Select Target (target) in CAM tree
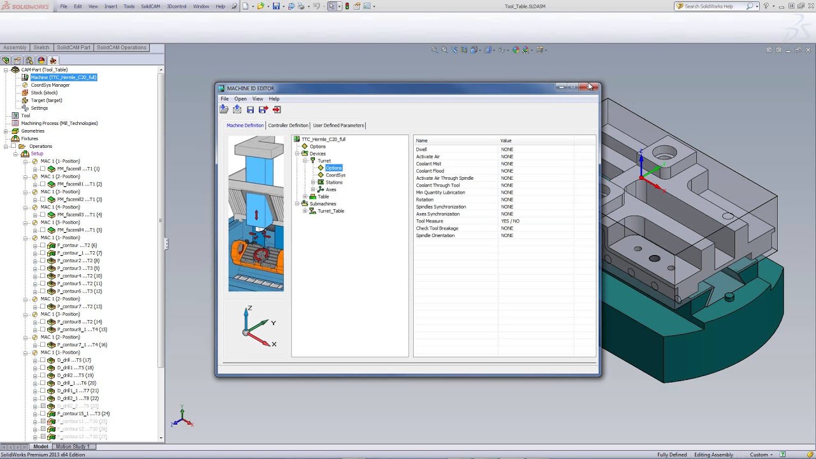Image resolution: width=816 pixels, height=459 pixels. 47,100
